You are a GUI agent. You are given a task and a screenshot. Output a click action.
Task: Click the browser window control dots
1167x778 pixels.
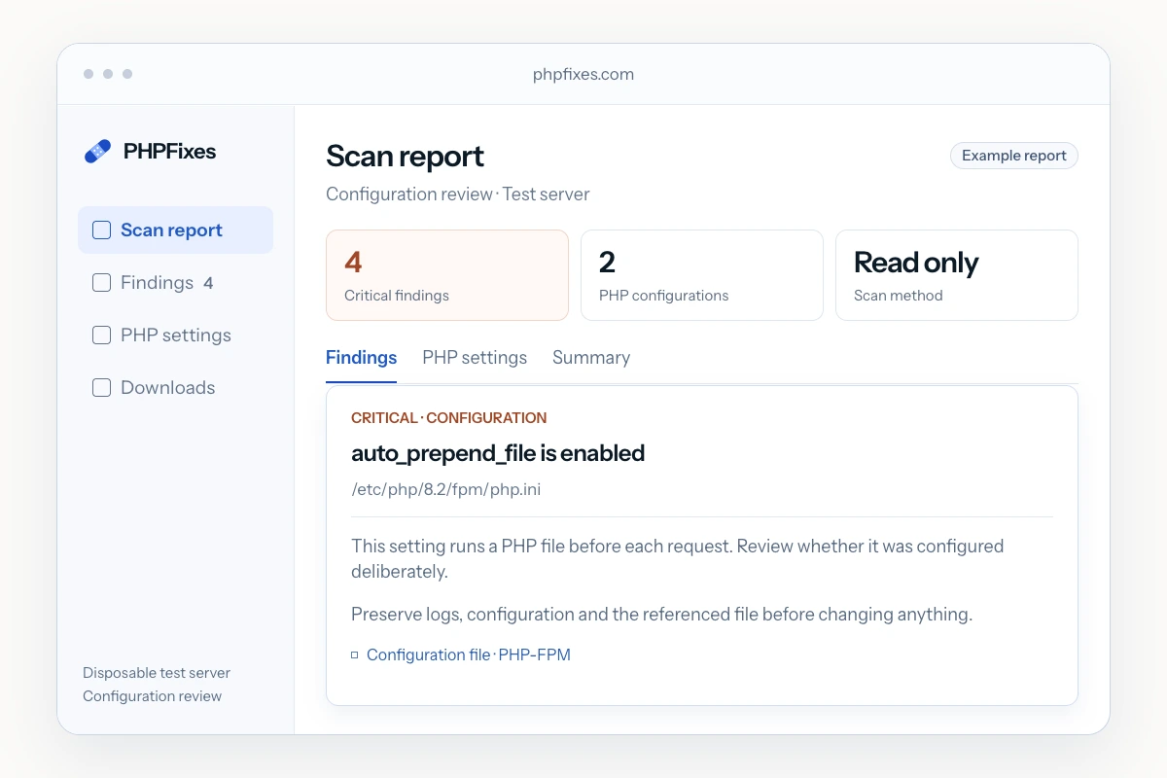pos(108,74)
